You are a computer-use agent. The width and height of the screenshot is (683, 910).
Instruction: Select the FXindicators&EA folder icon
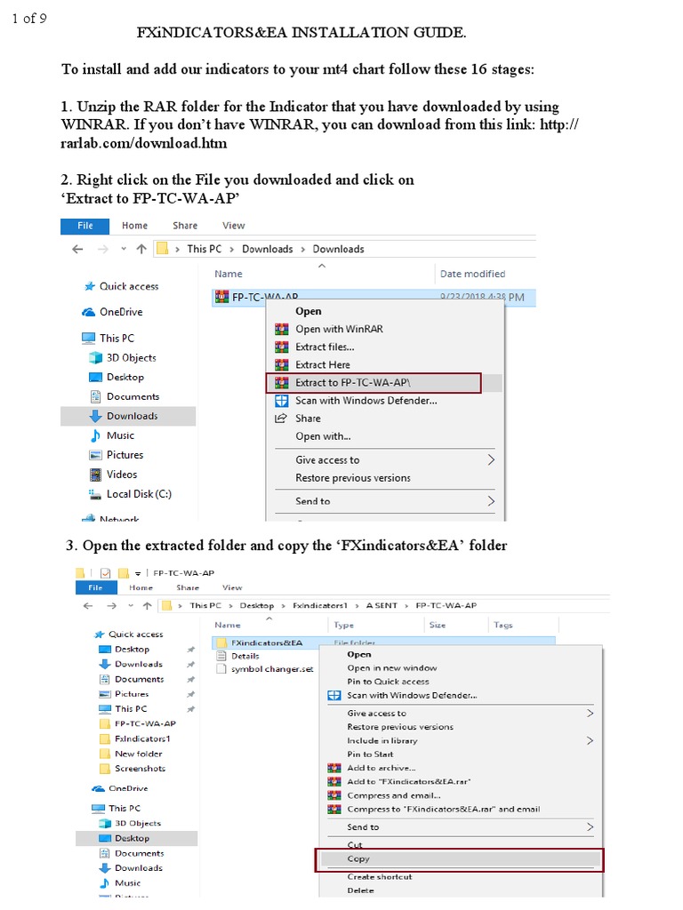[221, 643]
